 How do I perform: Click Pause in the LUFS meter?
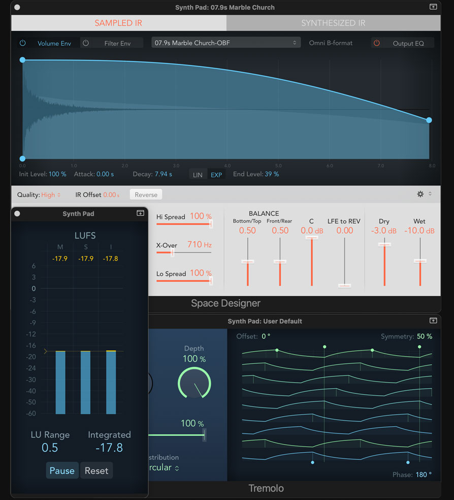(x=62, y=471)
